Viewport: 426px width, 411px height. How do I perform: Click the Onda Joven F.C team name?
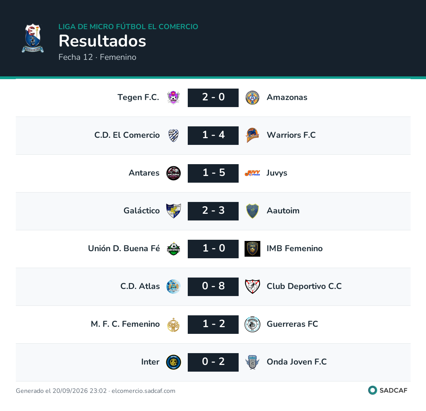pyautogui.click(x=297, y=362)
